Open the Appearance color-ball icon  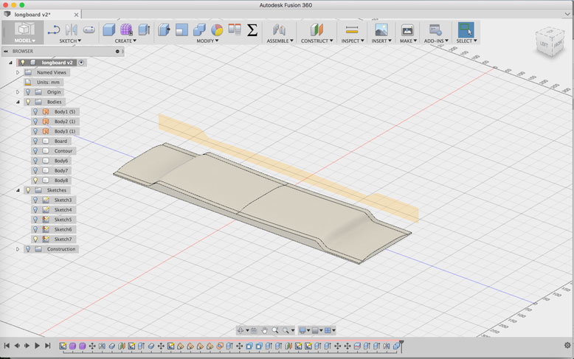point(217,29)
